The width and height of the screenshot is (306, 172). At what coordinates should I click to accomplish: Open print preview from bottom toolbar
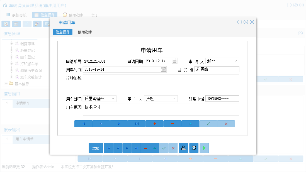pos(193,148)
